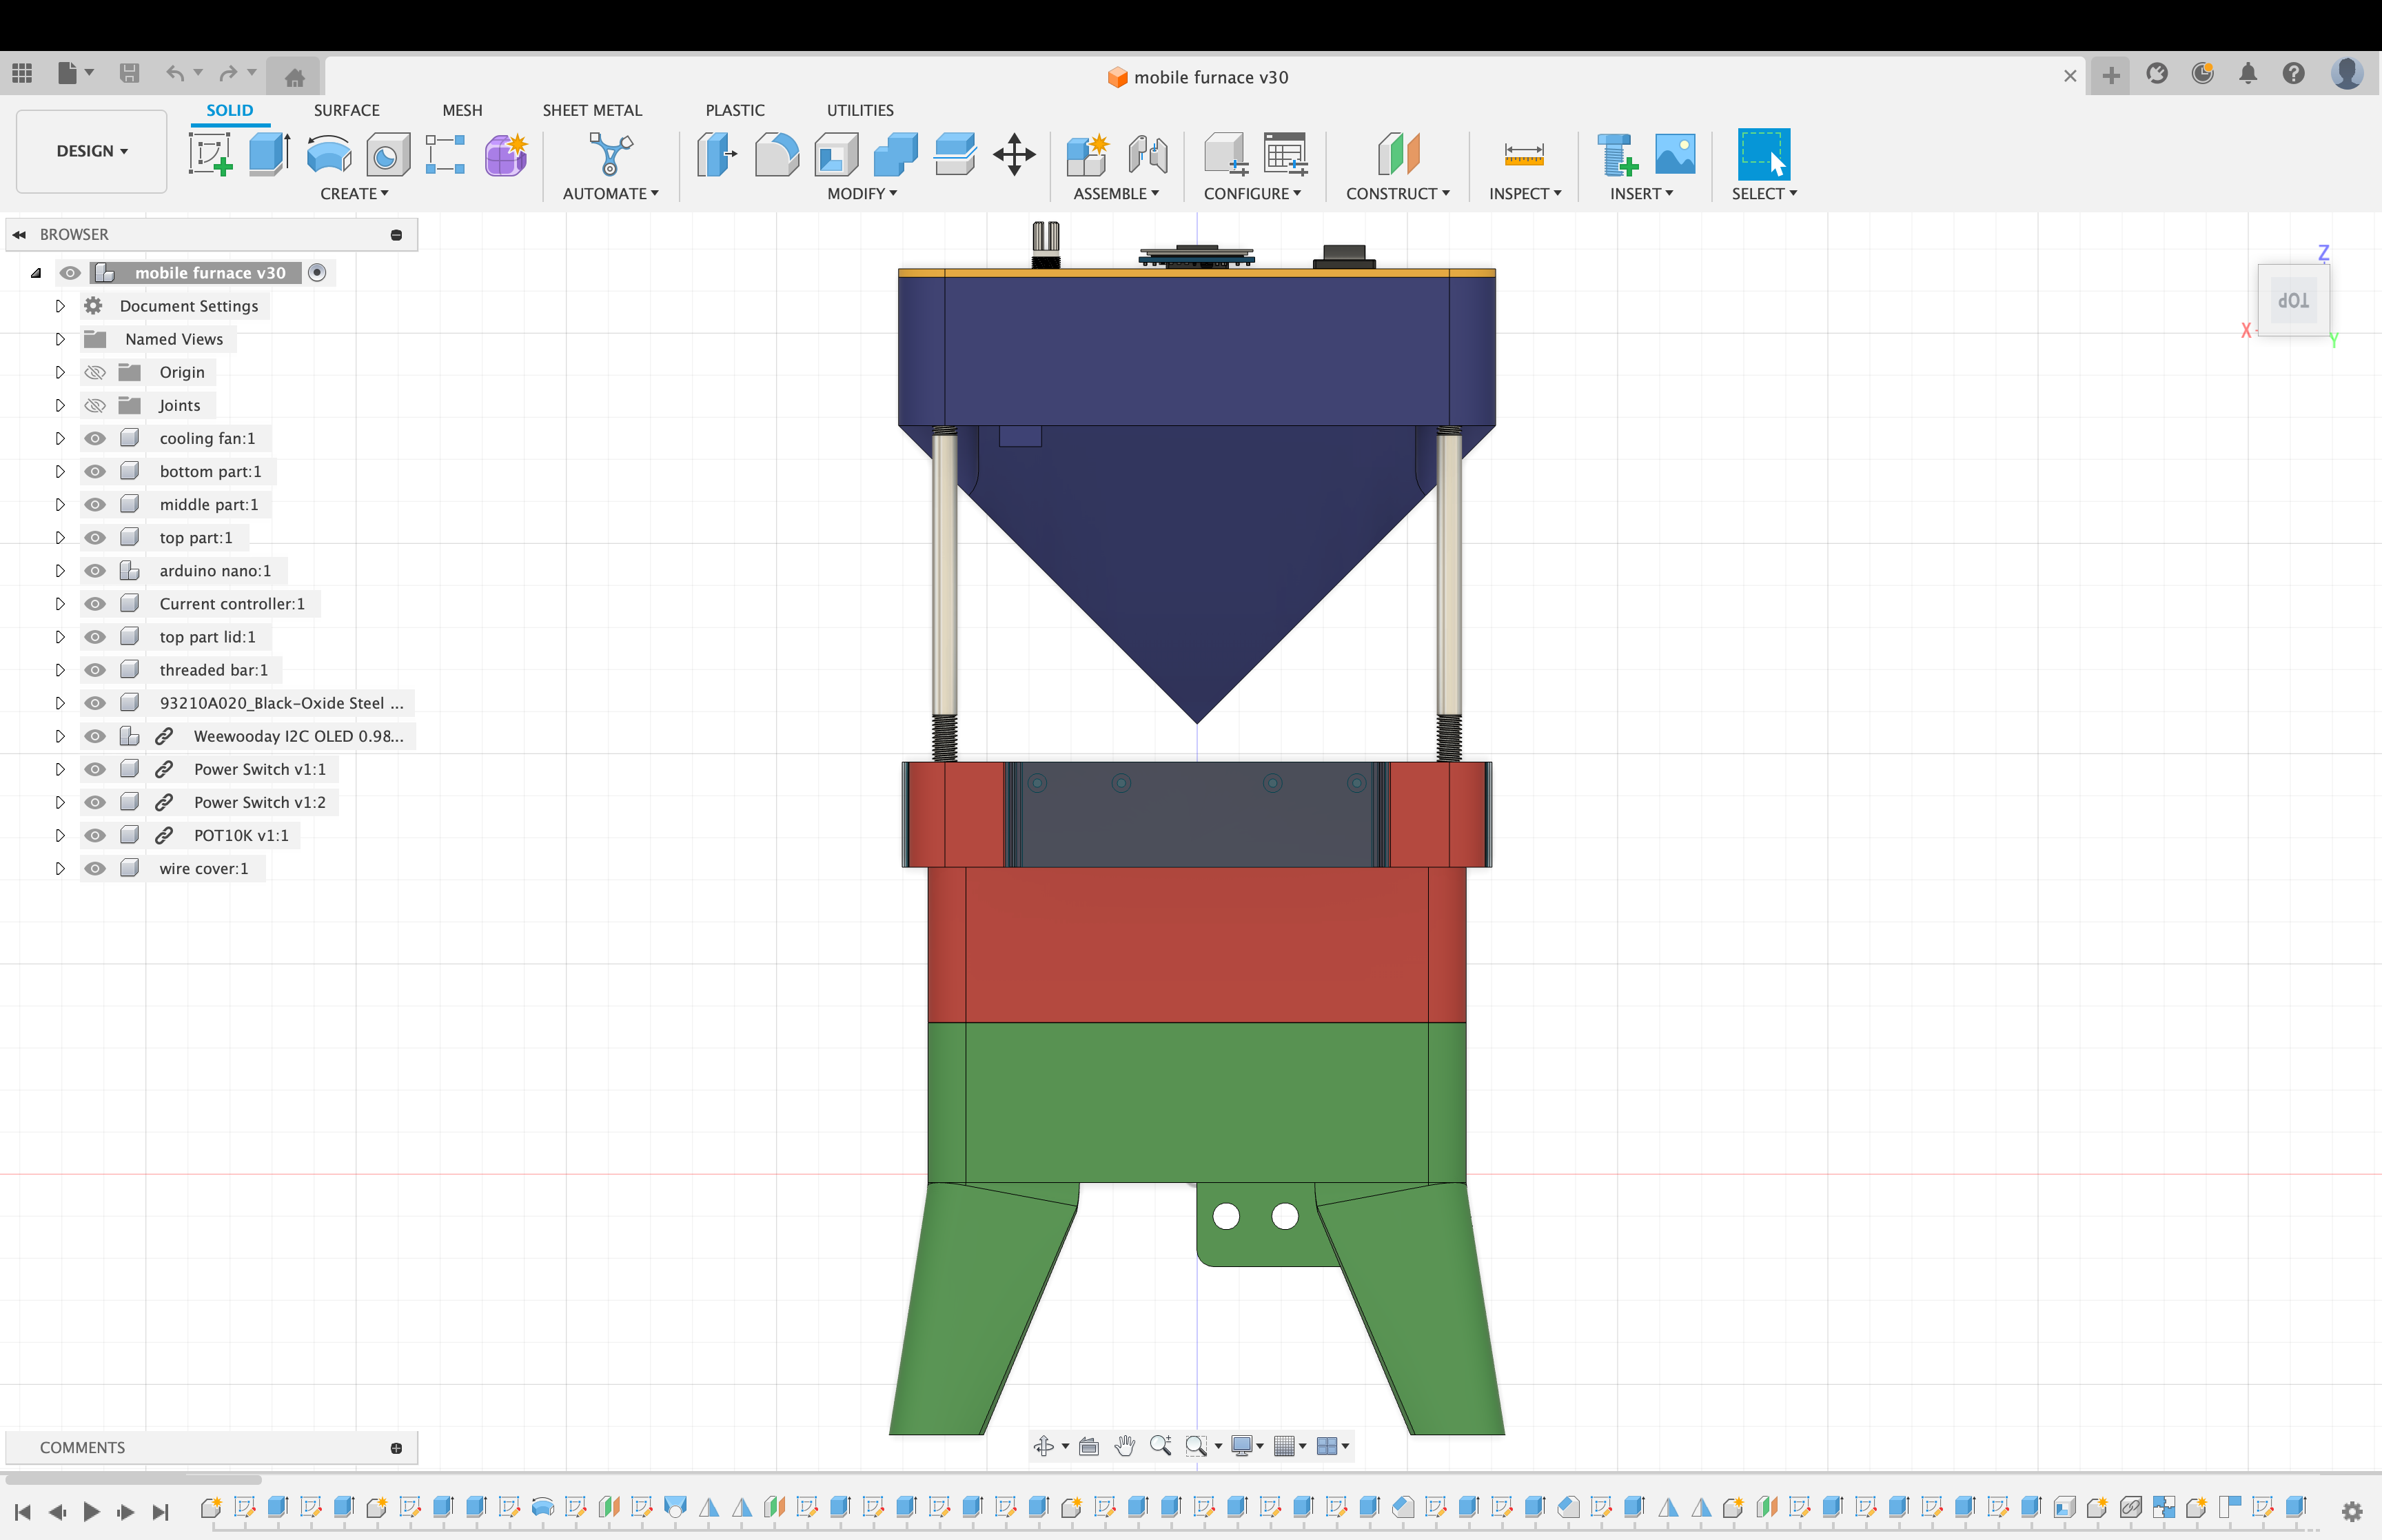
Task: Open the CREATE dropdown menu
Action: tap(354, 193)
